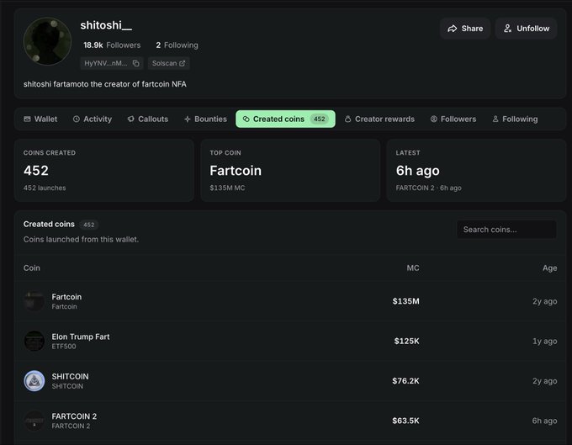
Task: Switch to the Wallet tab
Action: click(x=40, y=119)
